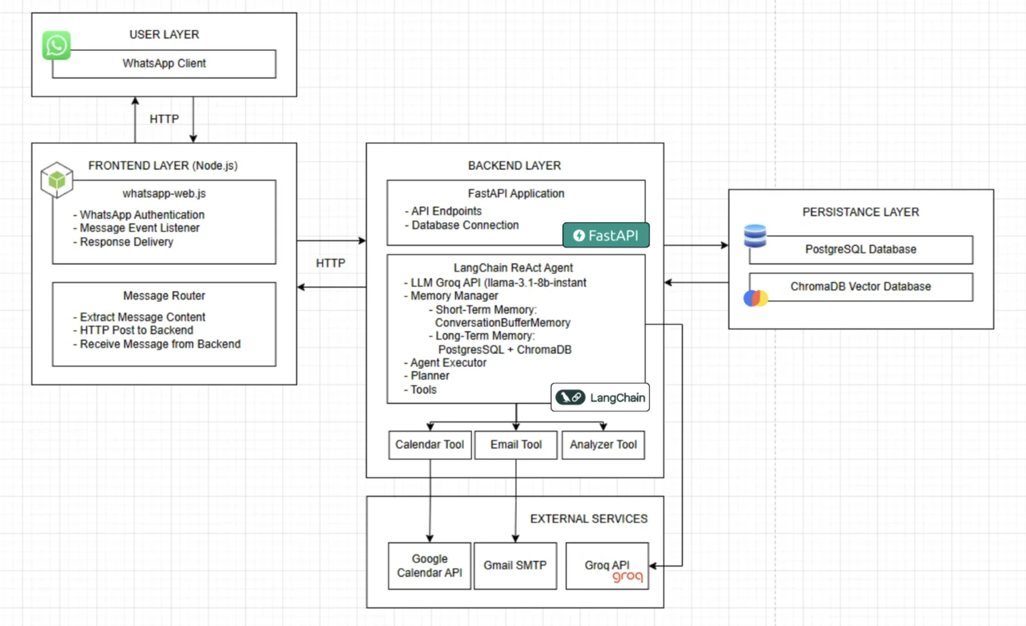Screen dimensions: 1026x626
Task: Click the Message Event Listener line
Action: pyautogui.click(x=136, y=228)
